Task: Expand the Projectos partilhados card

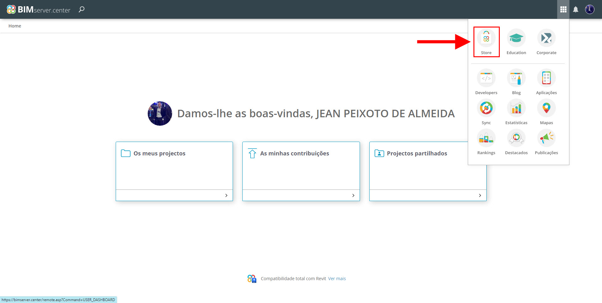Action: 480,195
